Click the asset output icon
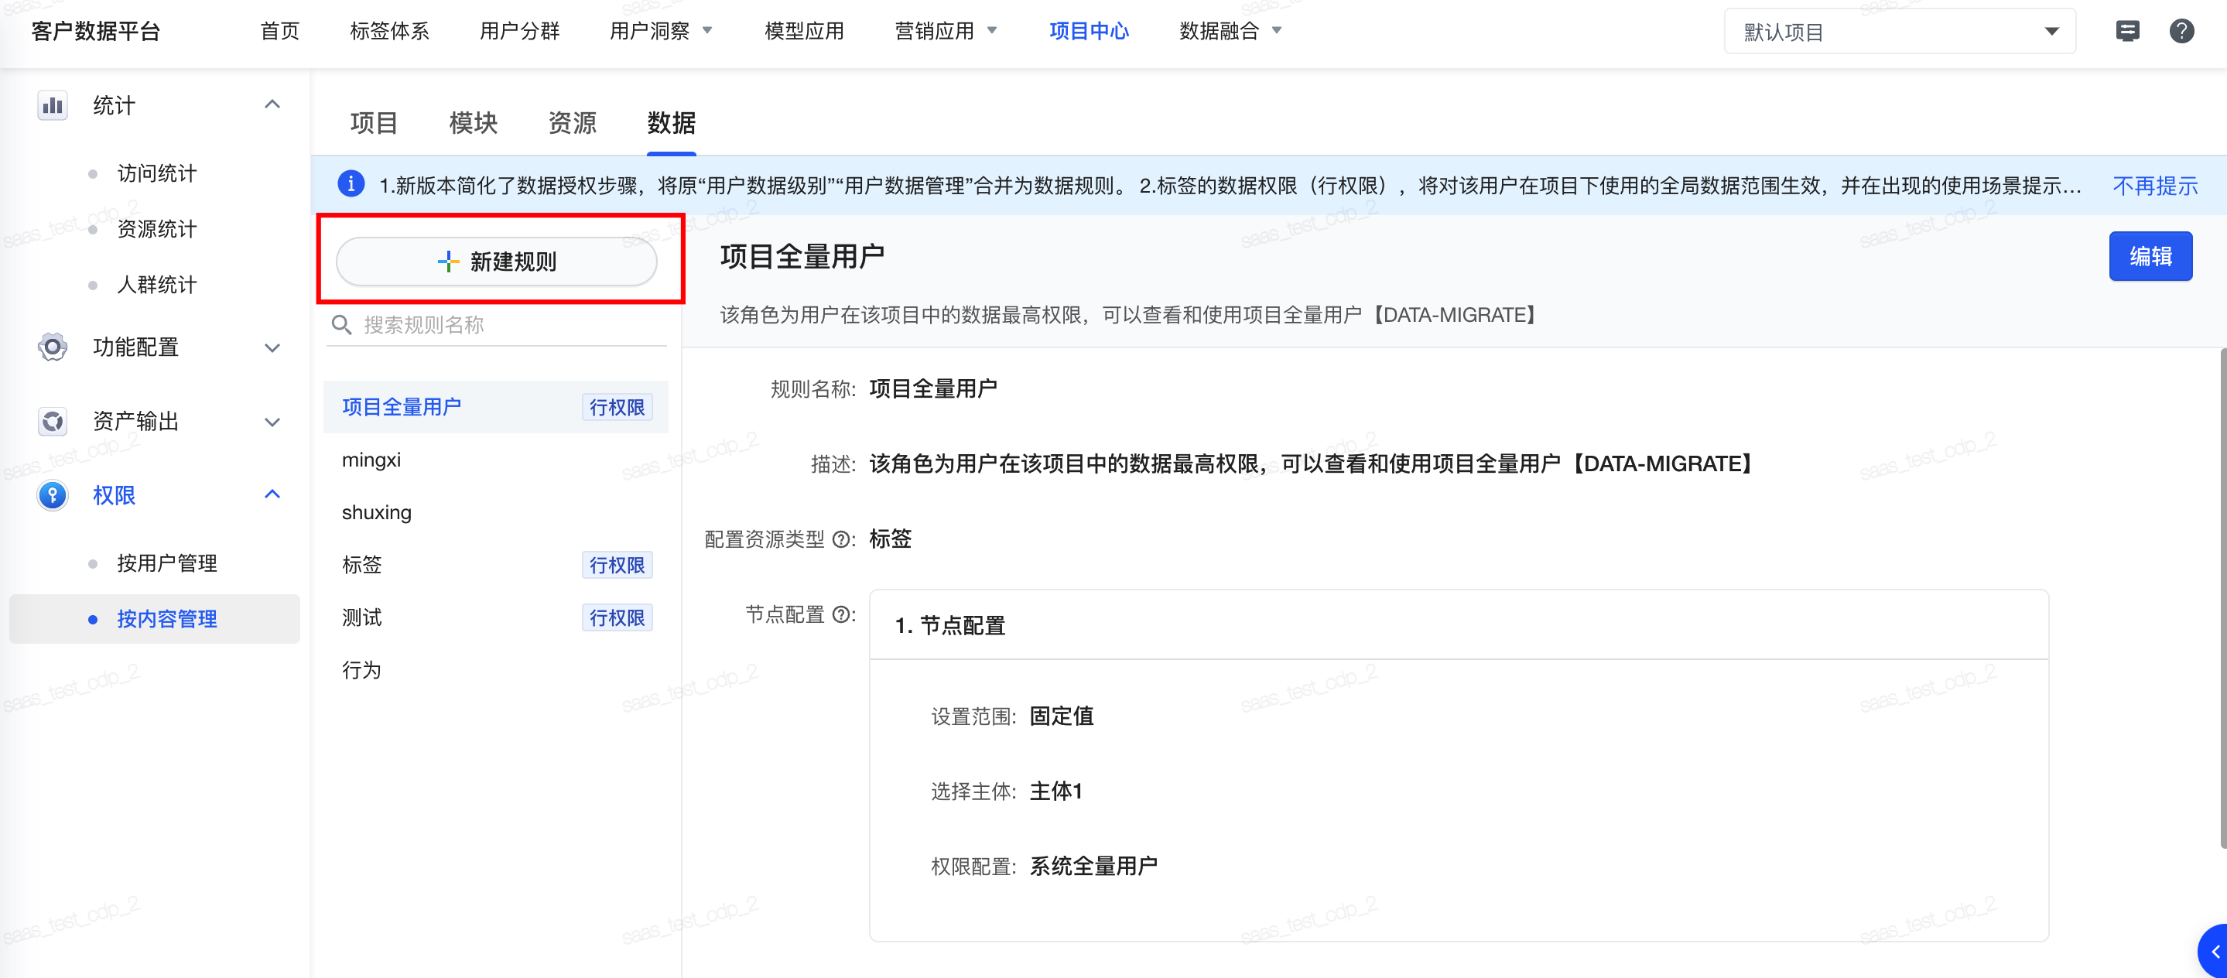Screen dimensions: 2227x978 coord(53,422)
